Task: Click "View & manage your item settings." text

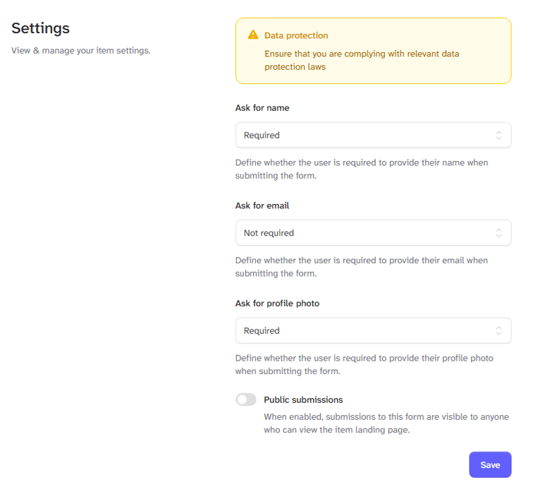Action: coord(81,51)
